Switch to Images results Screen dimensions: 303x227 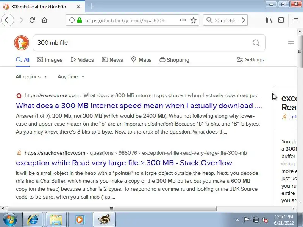(50, 60)
